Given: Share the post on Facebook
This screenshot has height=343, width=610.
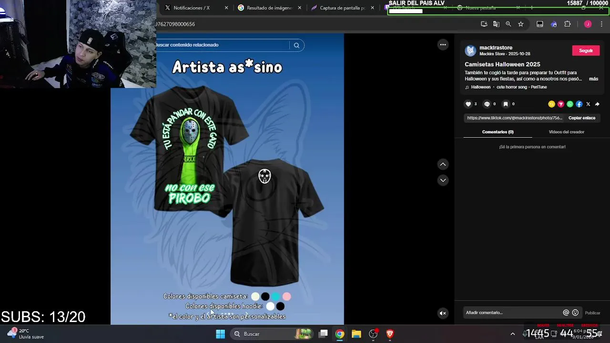Looking at the screenshot, I should click(579, 104).
